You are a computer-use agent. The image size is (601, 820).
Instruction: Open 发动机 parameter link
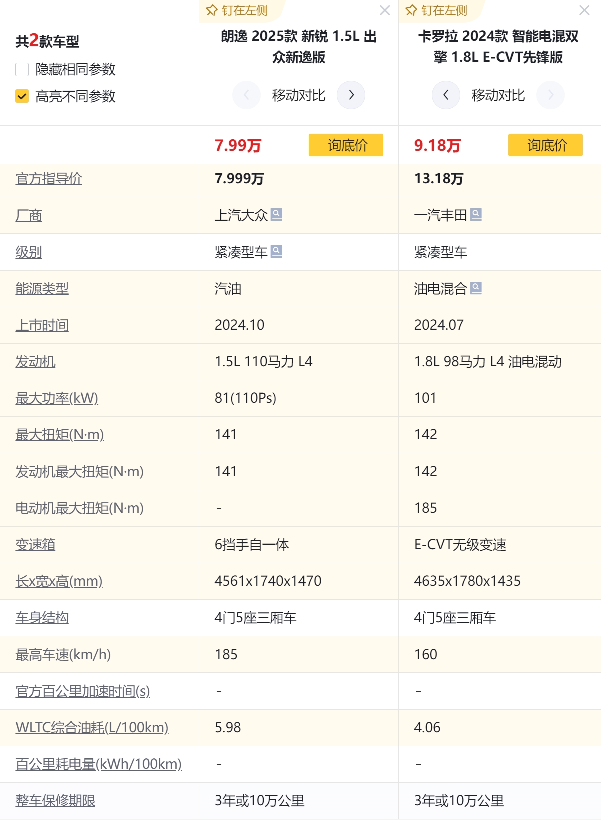pyautogui.click(x=36, y=362)
